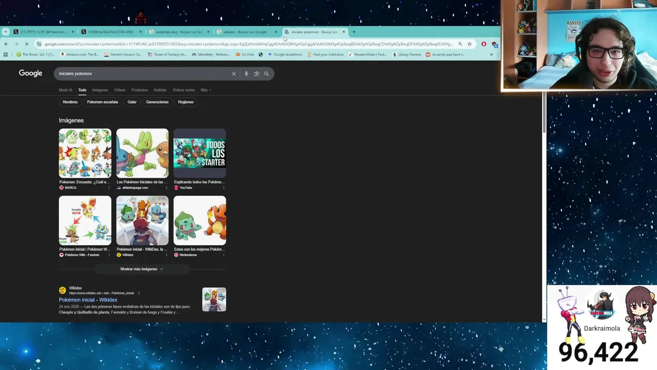Open Google Académico bookmark
Screen dimensions: 657x370
point(284,54)
